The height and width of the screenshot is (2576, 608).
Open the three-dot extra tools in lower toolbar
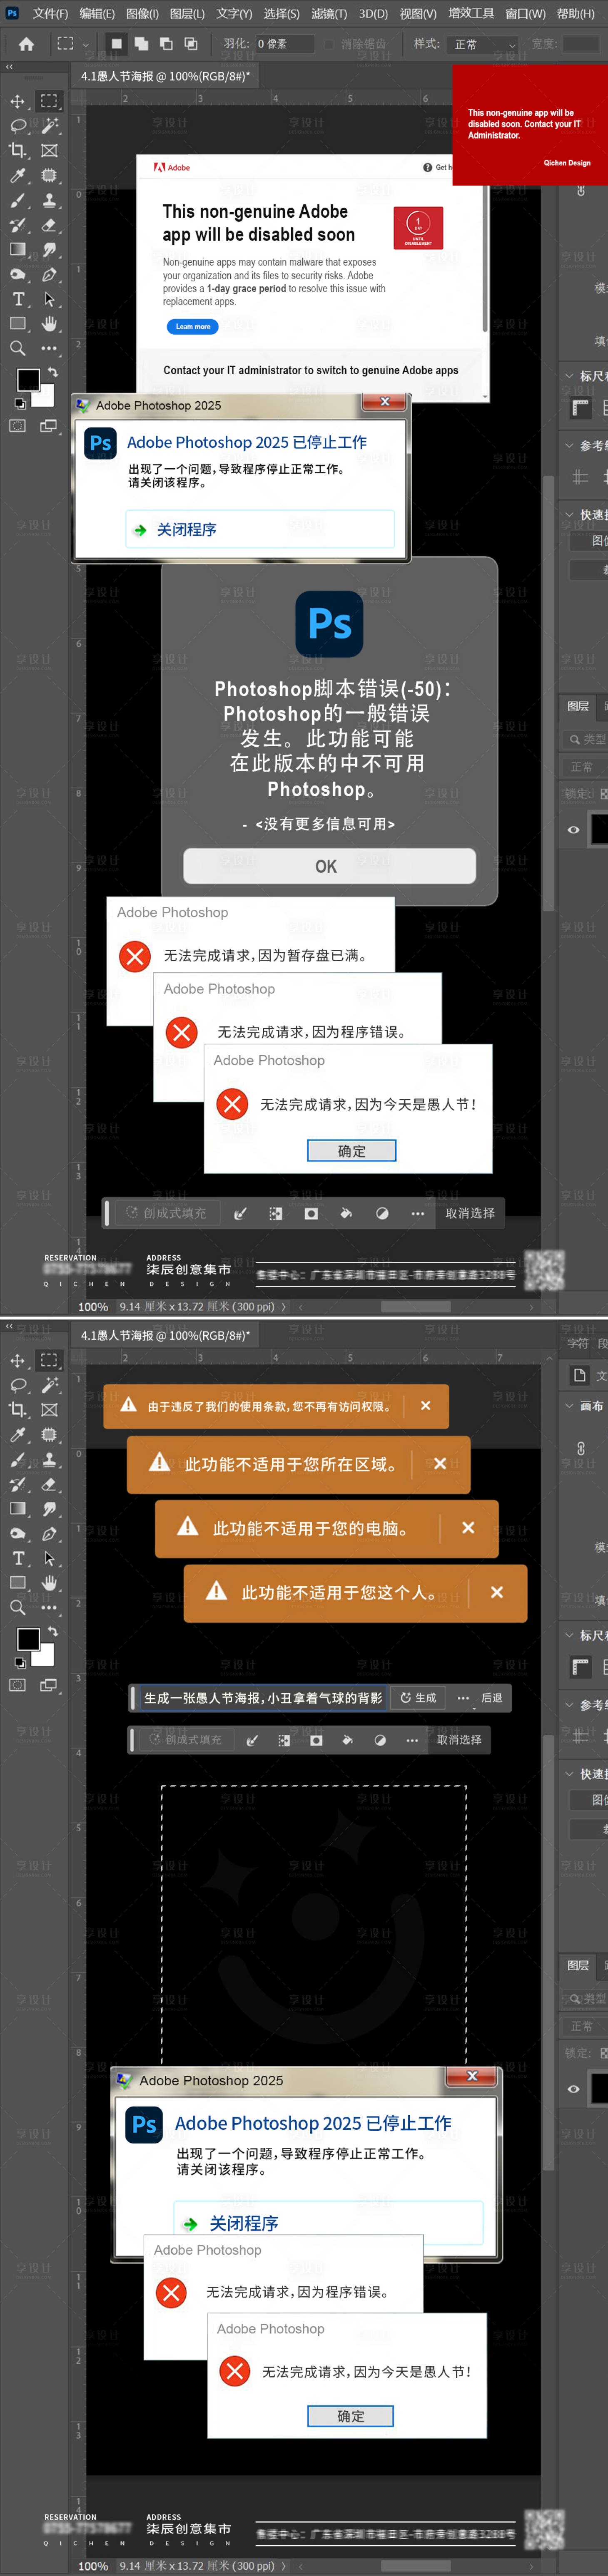point(49,1608)
